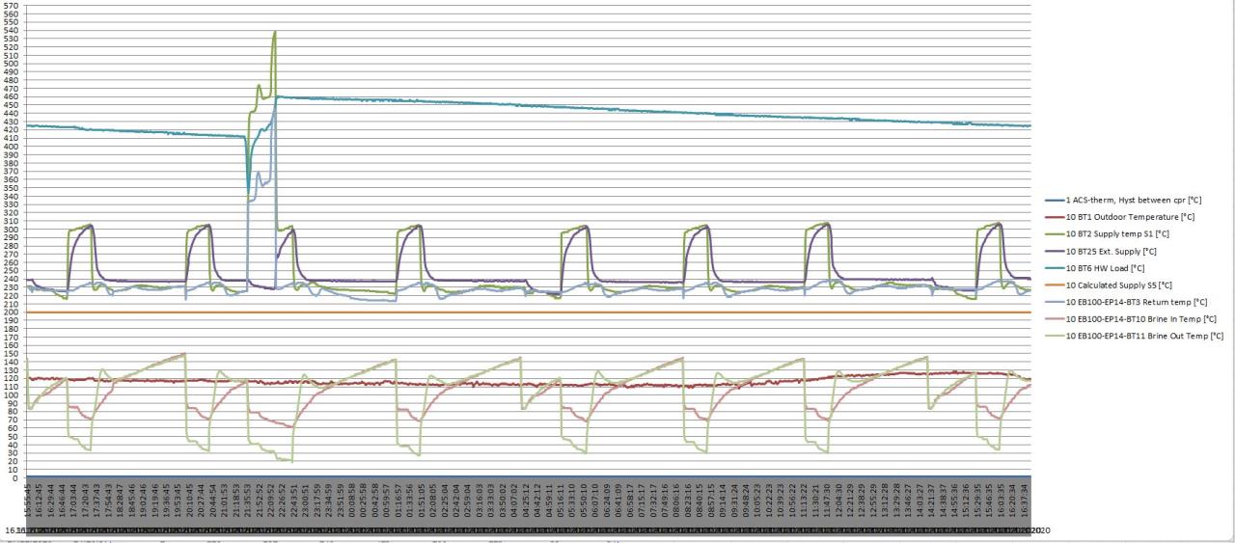Select the legend color line for BT11 Brine Out Temp

1056,336
